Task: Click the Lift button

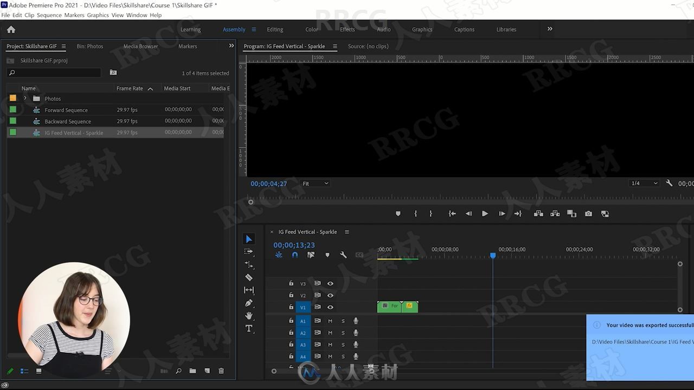Action: 538,214
